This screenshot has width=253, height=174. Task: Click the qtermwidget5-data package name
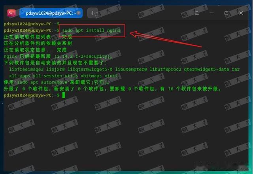click(x=206, y=70)
